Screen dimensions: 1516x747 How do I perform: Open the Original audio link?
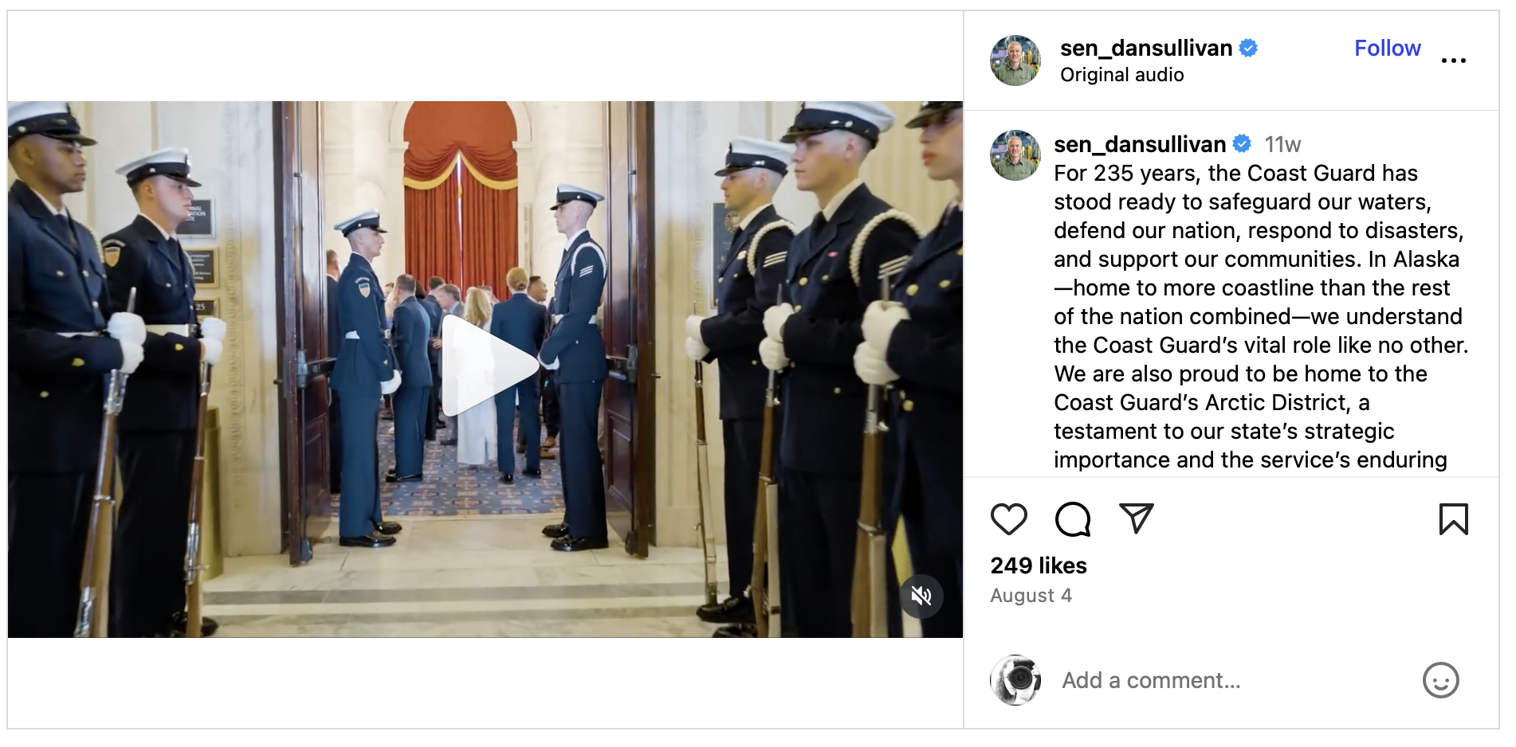pyautogui.click(x=1121, y=75)
